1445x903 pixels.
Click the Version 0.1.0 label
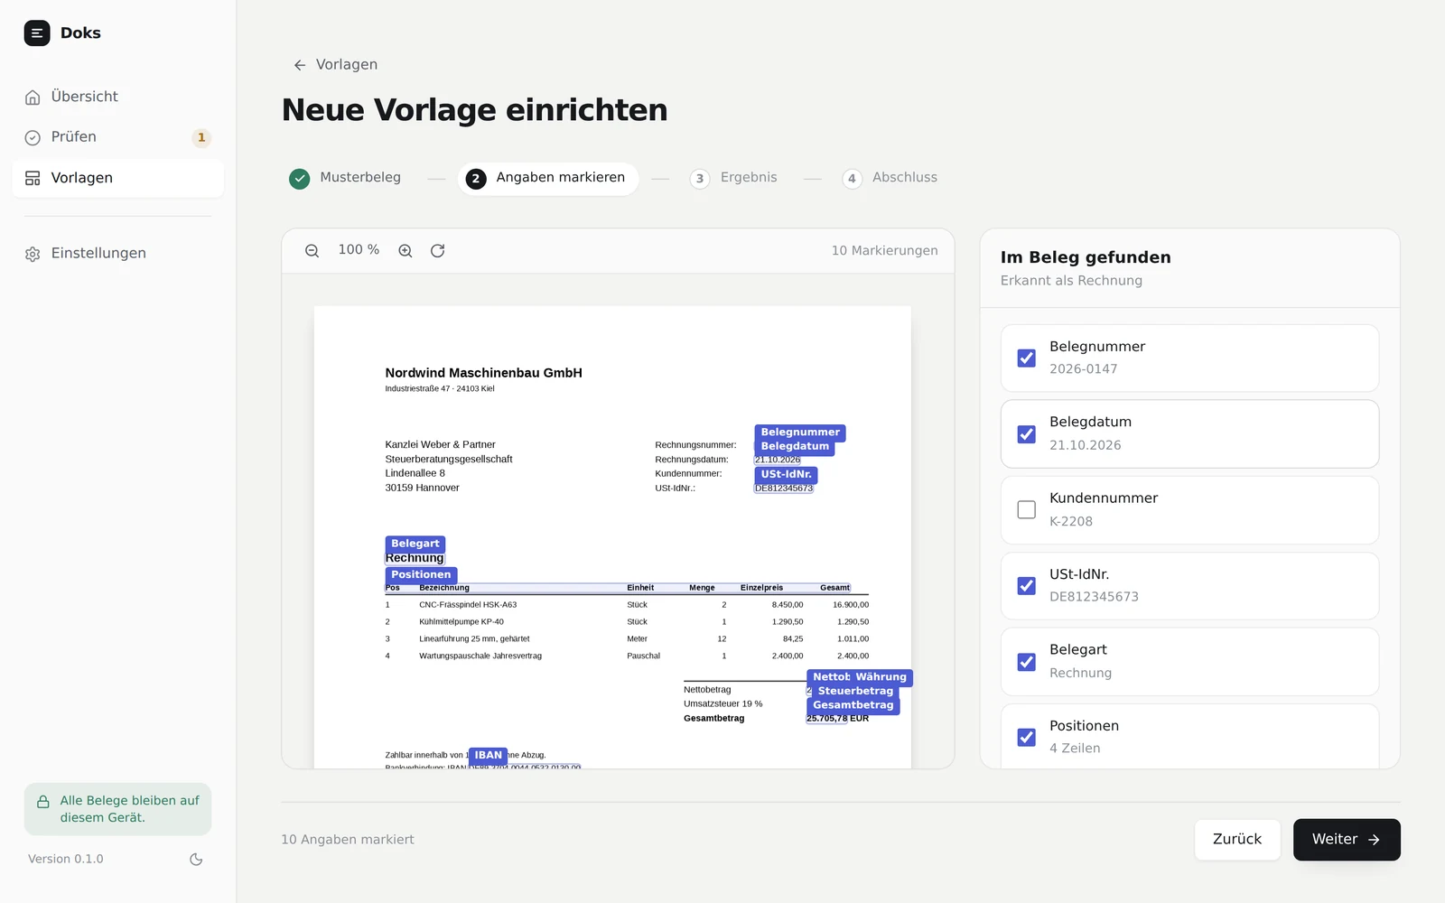[x=66, y=859]
